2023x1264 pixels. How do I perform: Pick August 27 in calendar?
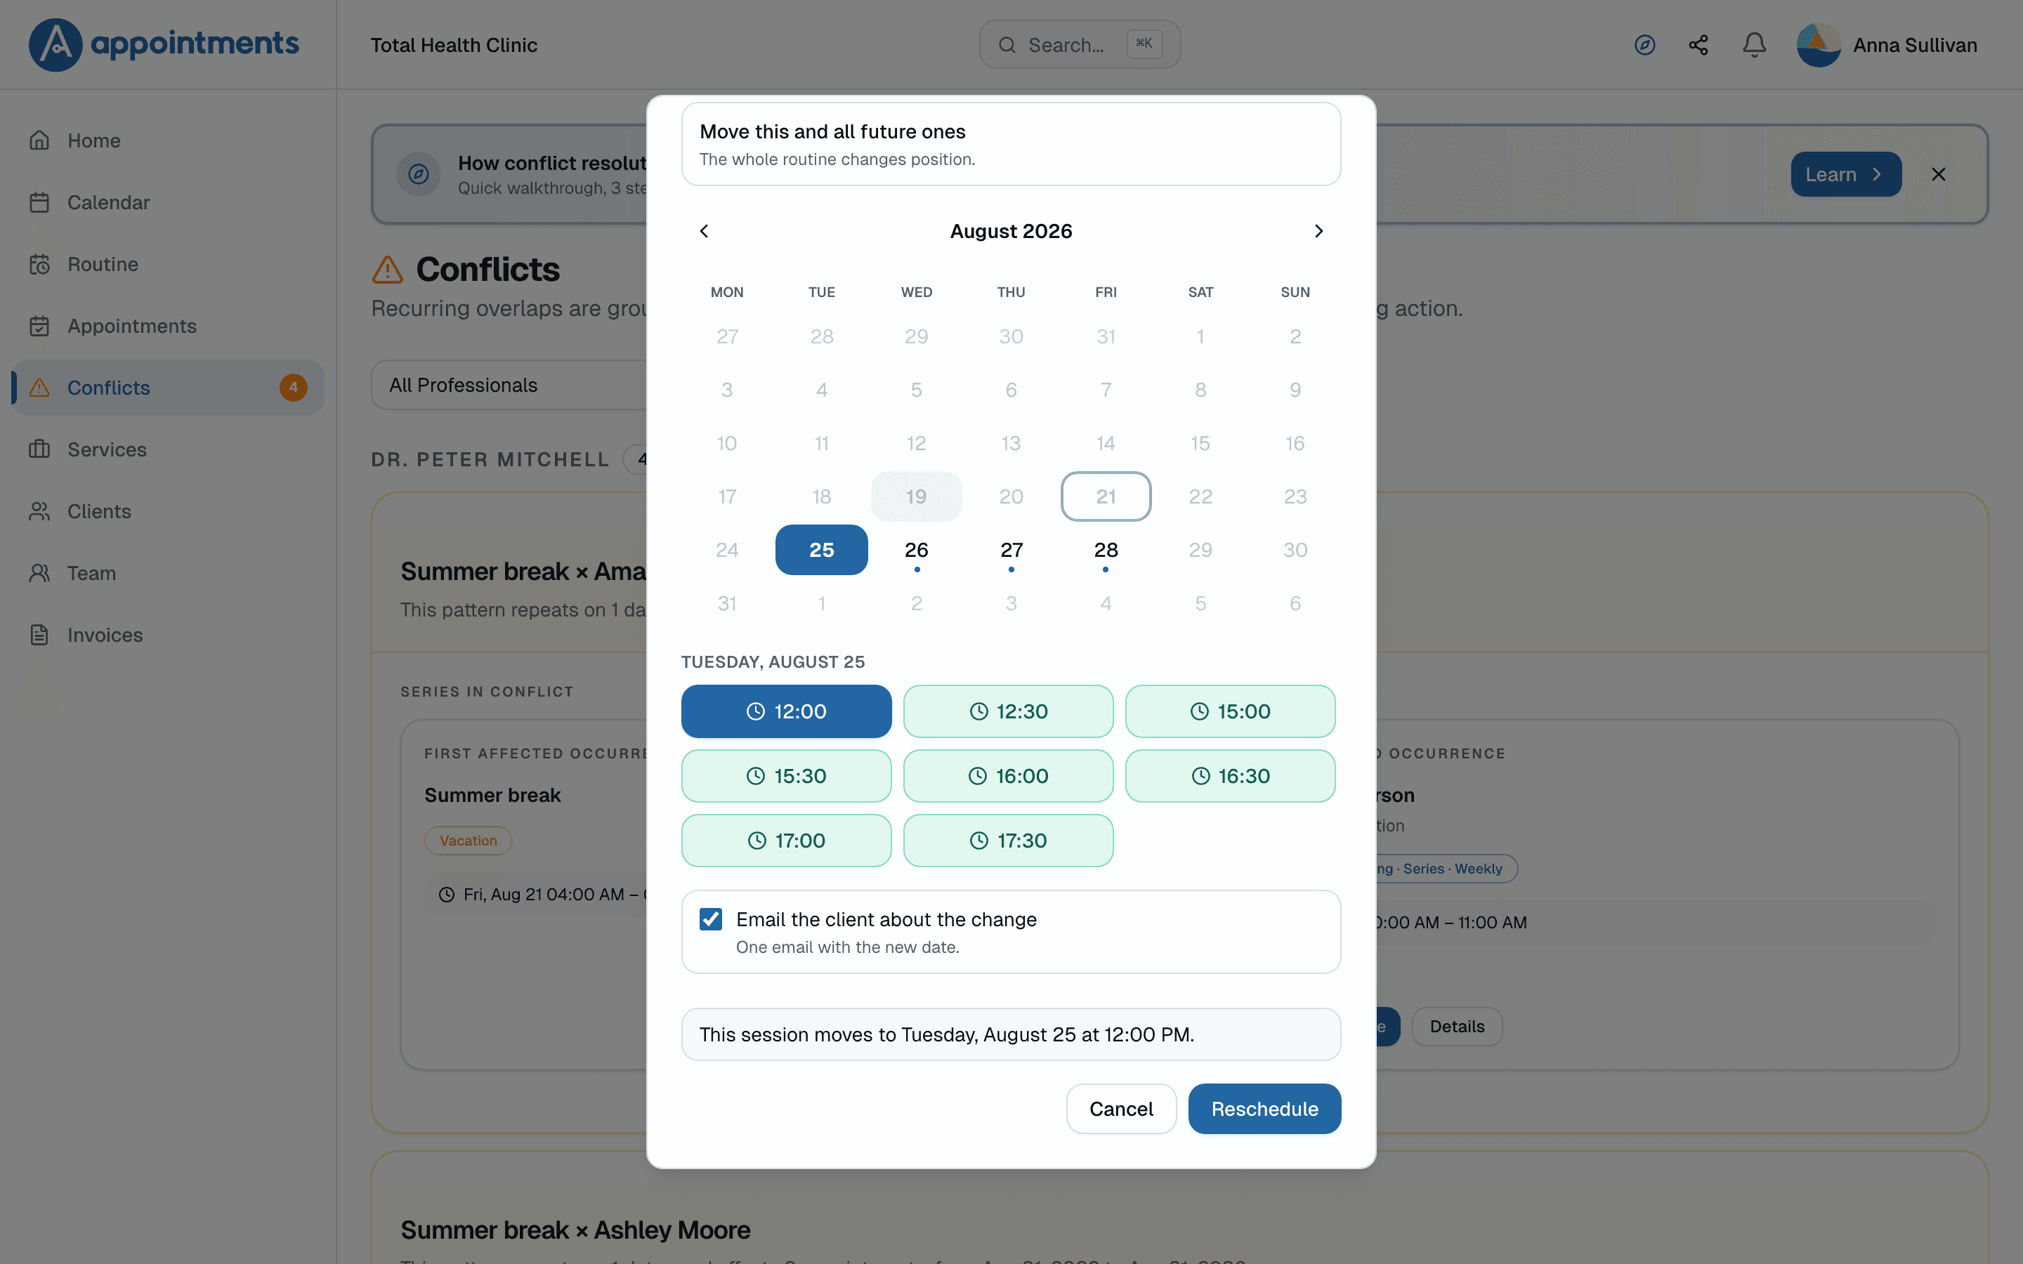1011,550
